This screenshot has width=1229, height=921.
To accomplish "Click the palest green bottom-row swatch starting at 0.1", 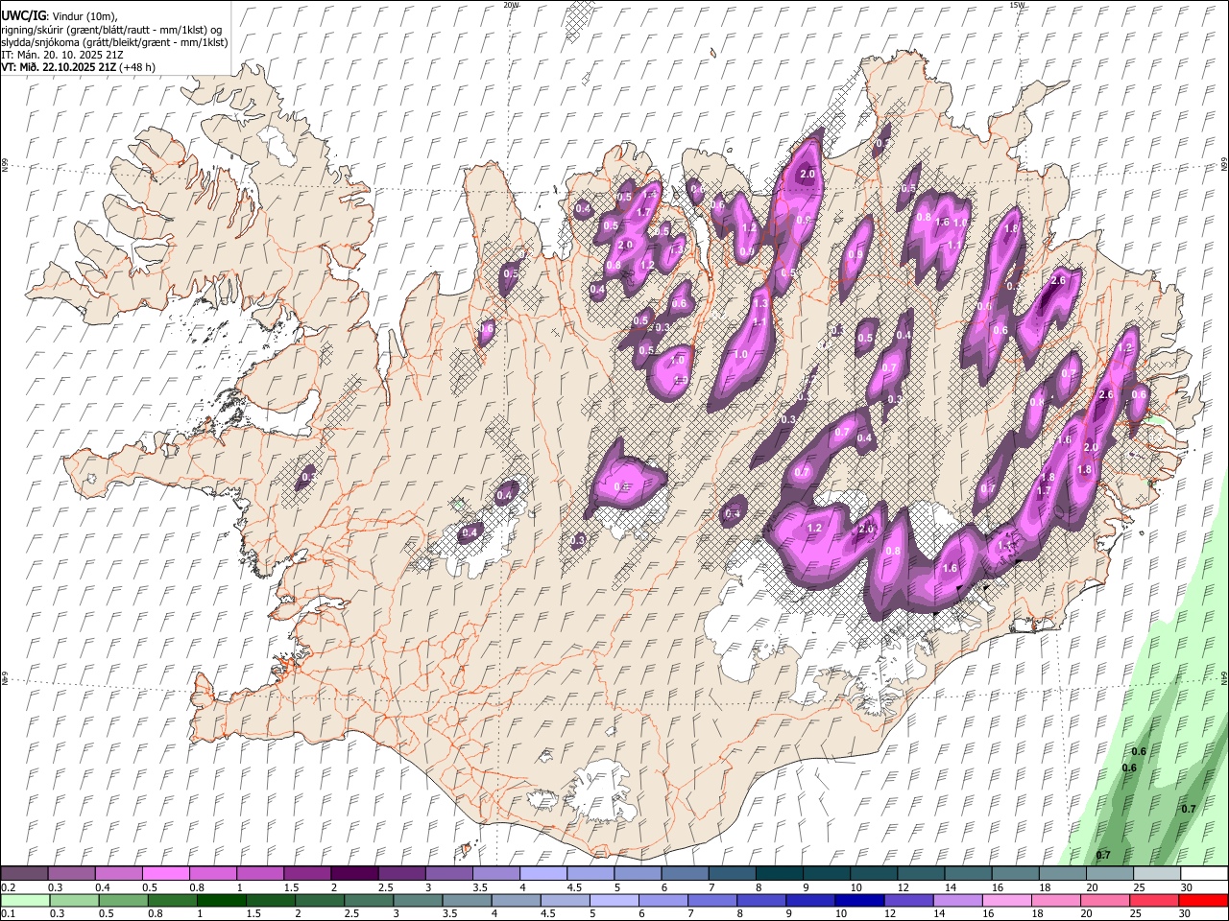I will (25, 901).
